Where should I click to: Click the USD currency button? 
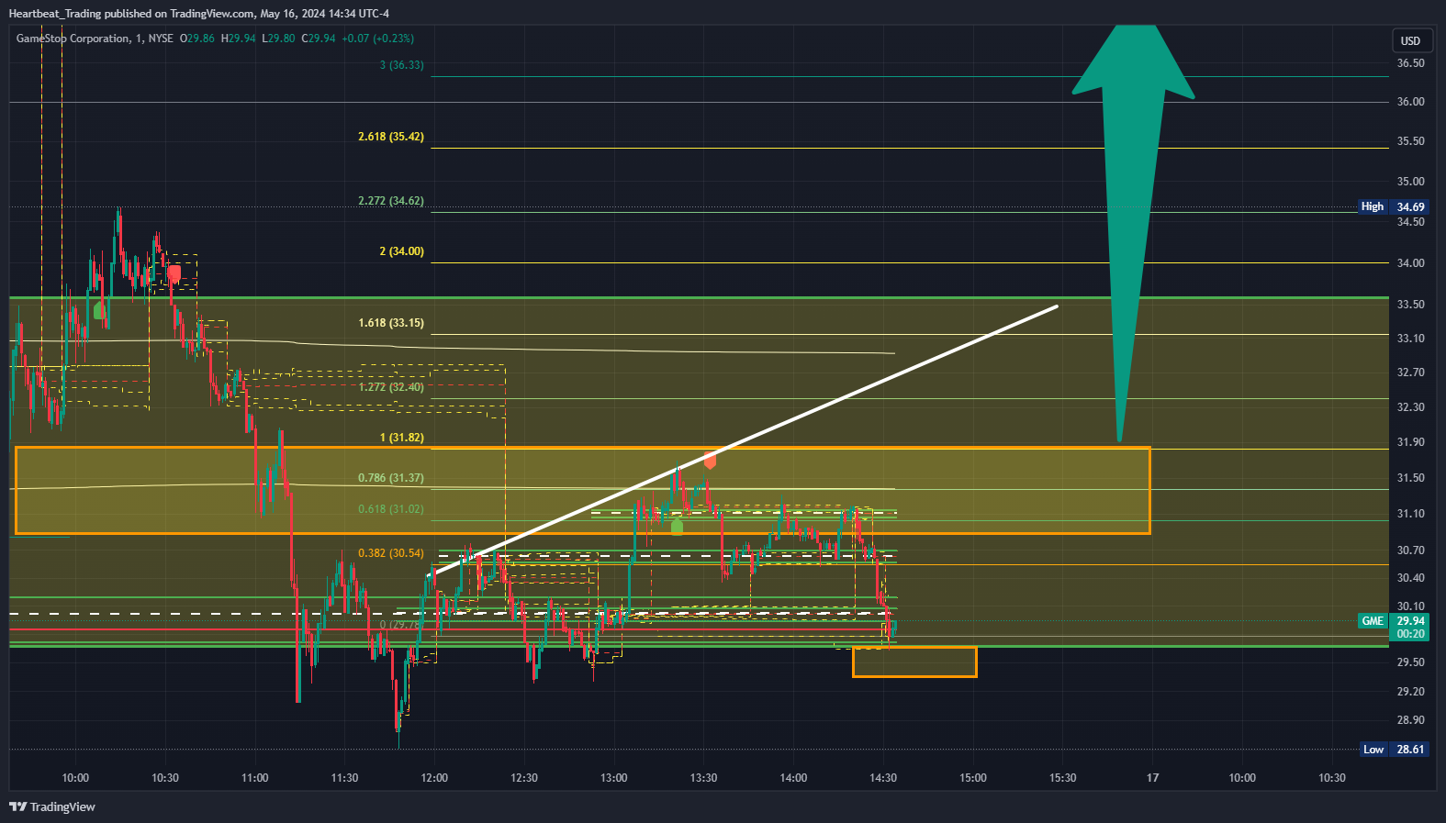pyautogui.click(x=1410, y=40)
